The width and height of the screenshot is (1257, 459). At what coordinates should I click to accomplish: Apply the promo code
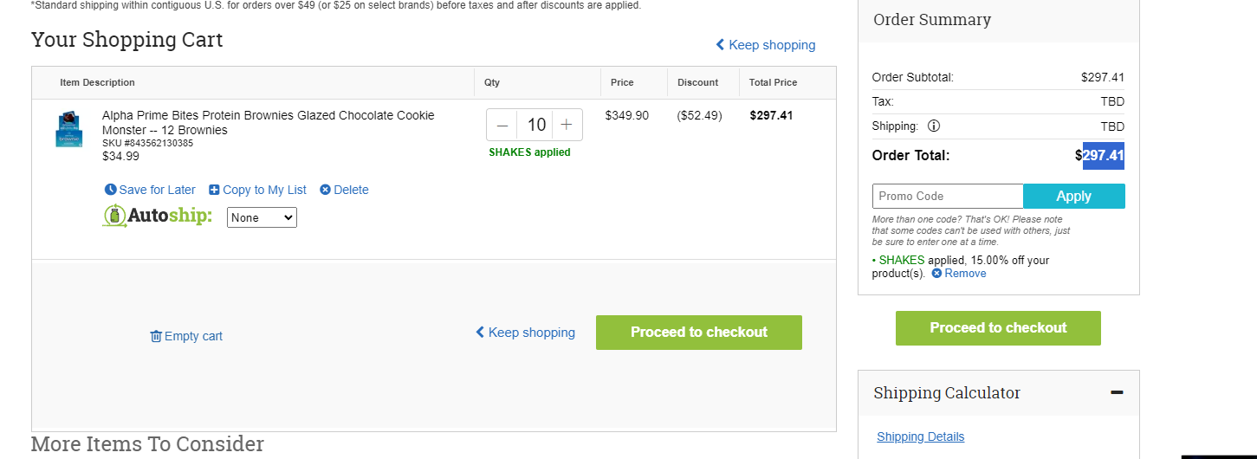pos(1074,197)
